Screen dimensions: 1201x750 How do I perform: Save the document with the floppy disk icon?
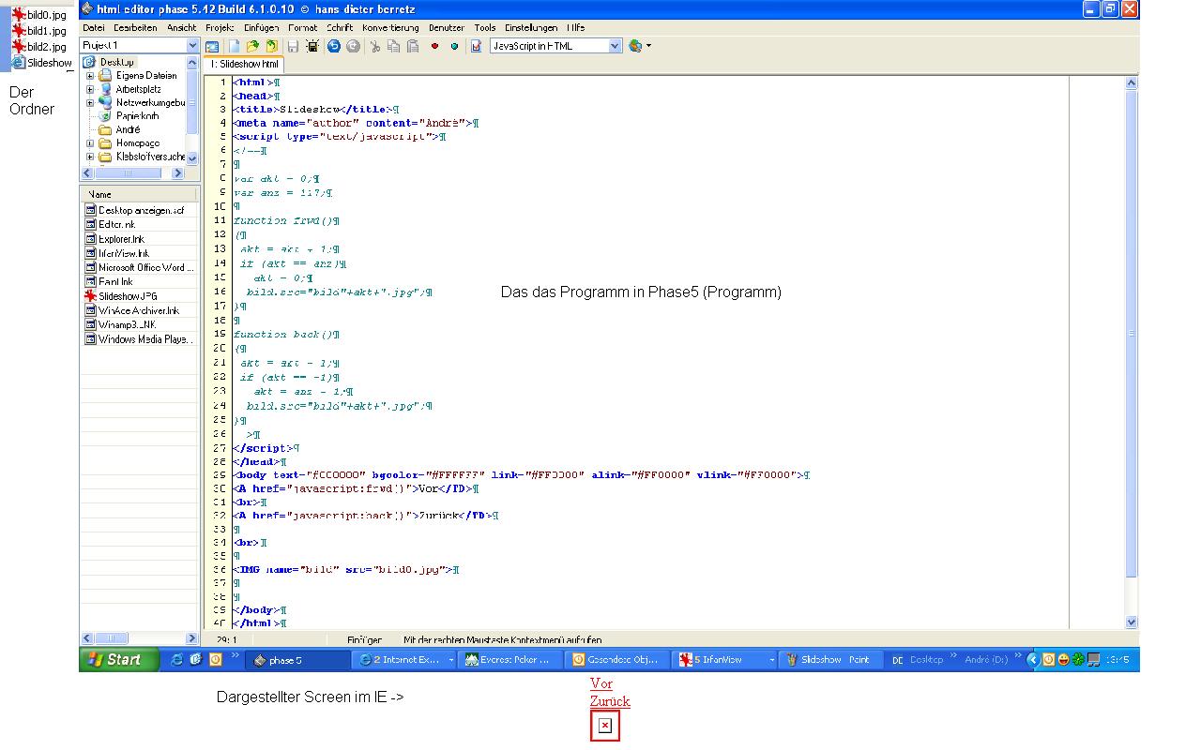click(293, 46)
